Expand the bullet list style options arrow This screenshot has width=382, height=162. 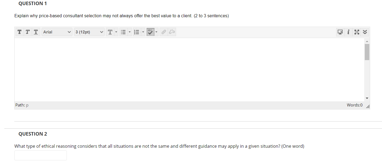click(x=130, y=32)
